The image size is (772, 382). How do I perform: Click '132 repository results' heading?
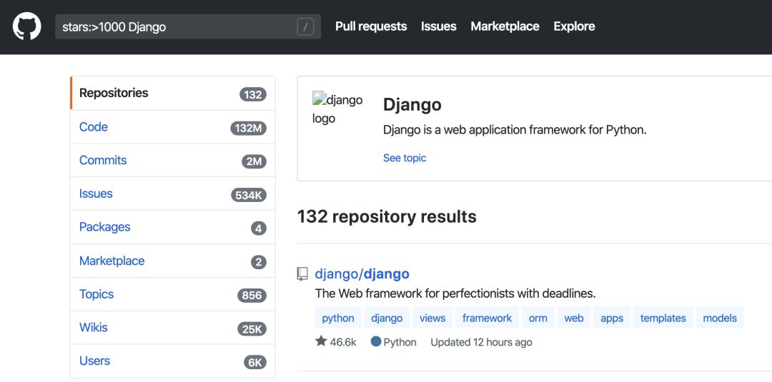tap(387, 216)
